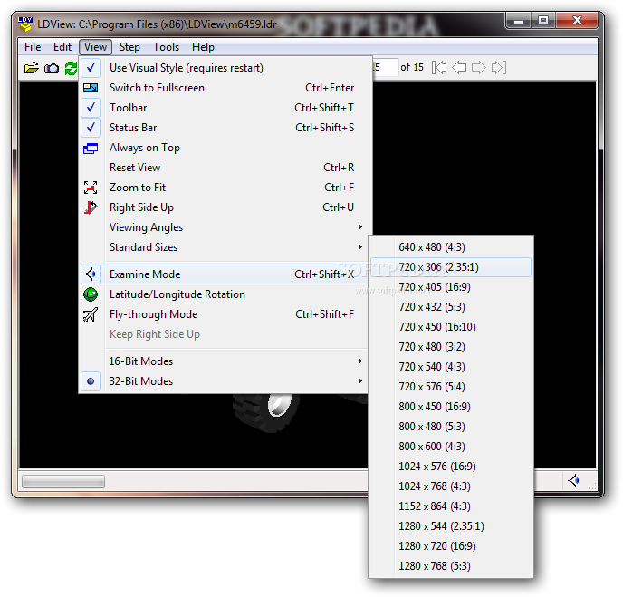This screenshot has height=597, width=623.
Task: Click the green reload toolbar icon
Action: [x=71, y=68]
